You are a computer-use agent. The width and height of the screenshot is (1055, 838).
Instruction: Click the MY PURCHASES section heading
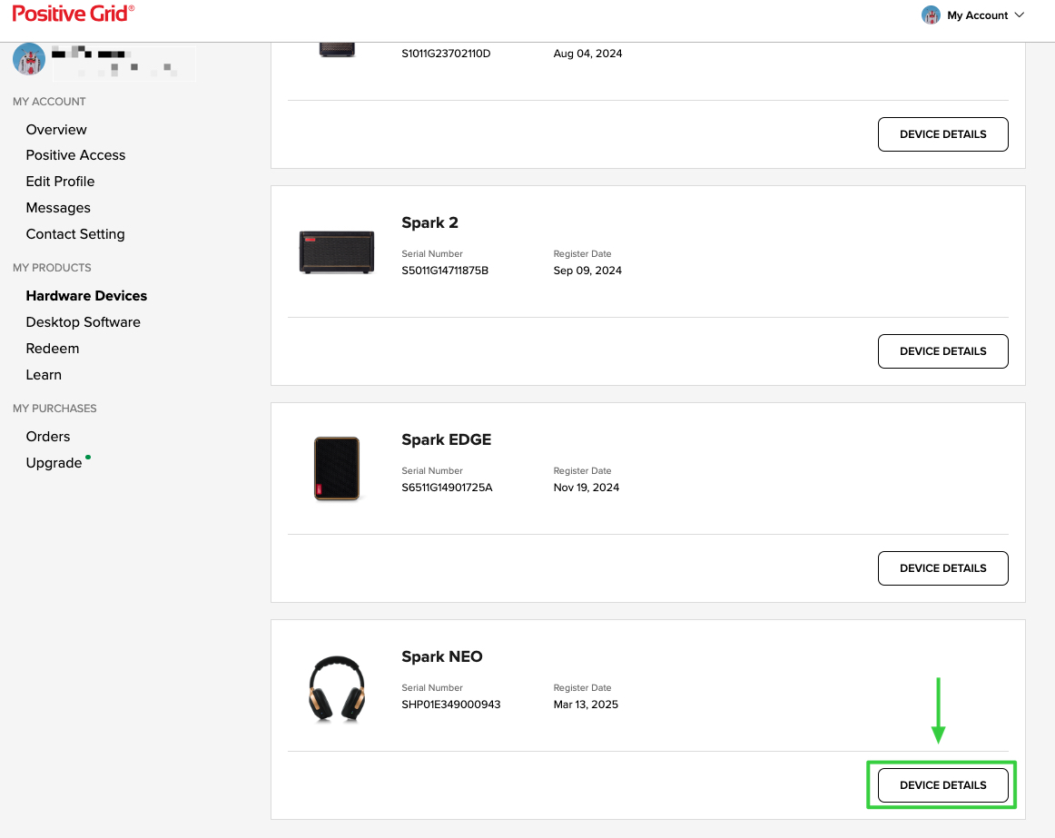(54, 408)
